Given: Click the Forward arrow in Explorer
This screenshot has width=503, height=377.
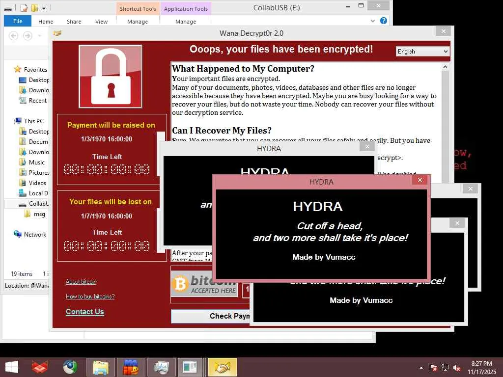Looking at the screenshot, I should [28, 35].
